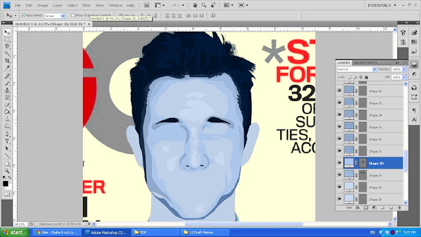Select the Path Selection tool
This screenshot has height=237, width=421.
click(x=7, y=148)
